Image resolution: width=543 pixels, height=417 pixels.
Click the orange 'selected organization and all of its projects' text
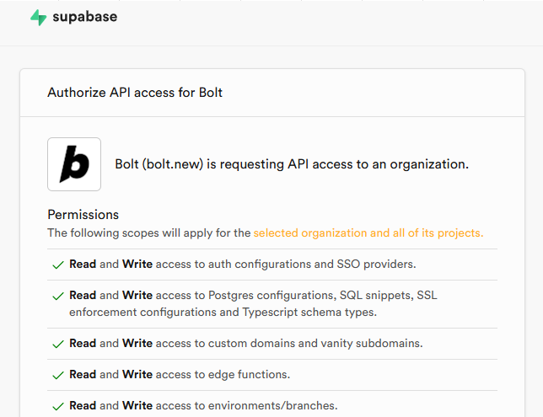coord(368,233)
